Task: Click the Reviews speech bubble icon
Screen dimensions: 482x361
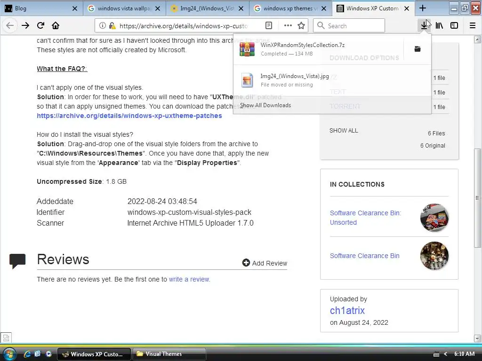Action: [x=17, y=261]
